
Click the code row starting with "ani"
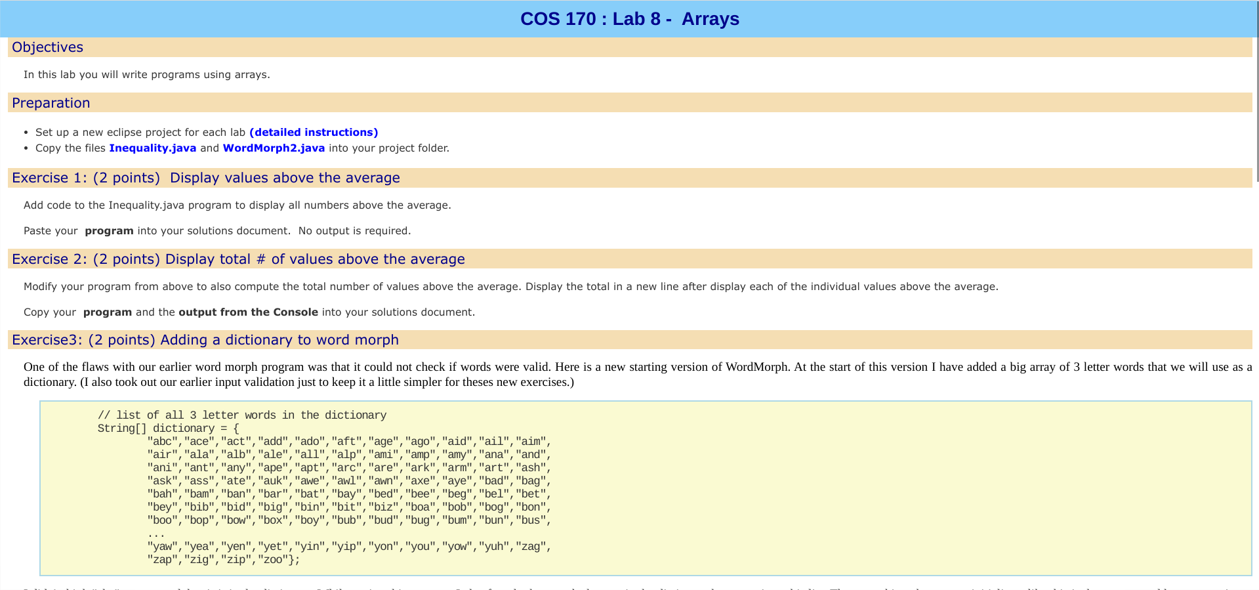[x=349, y=468]
